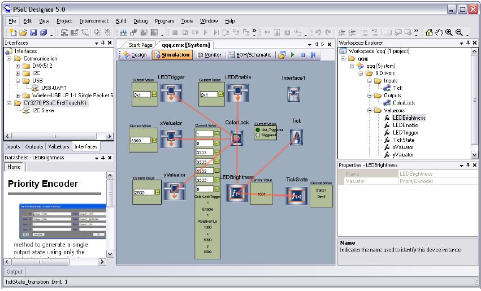Switch to the Design view
481x291 pixels.
(x=135, y=55)
